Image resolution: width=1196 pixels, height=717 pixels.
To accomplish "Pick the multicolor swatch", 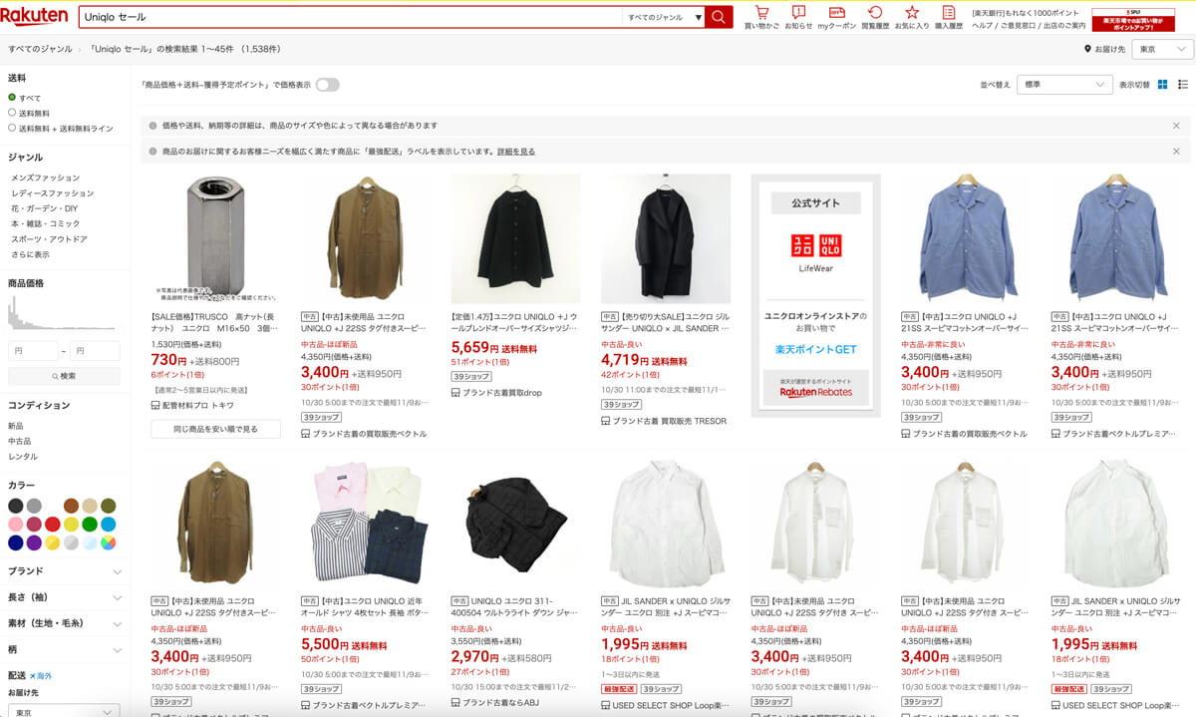I will (108, 542).
